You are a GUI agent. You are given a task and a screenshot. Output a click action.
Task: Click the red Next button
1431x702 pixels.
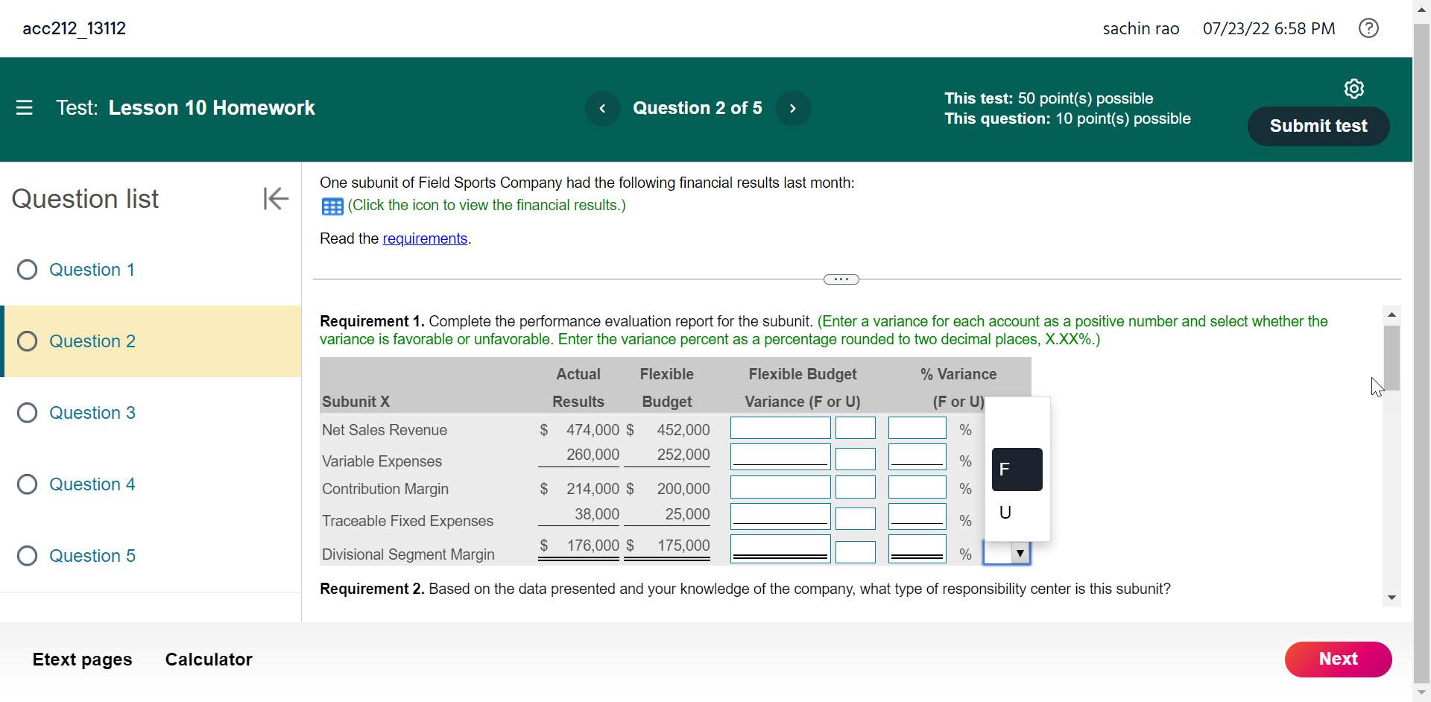(1338, 660)
